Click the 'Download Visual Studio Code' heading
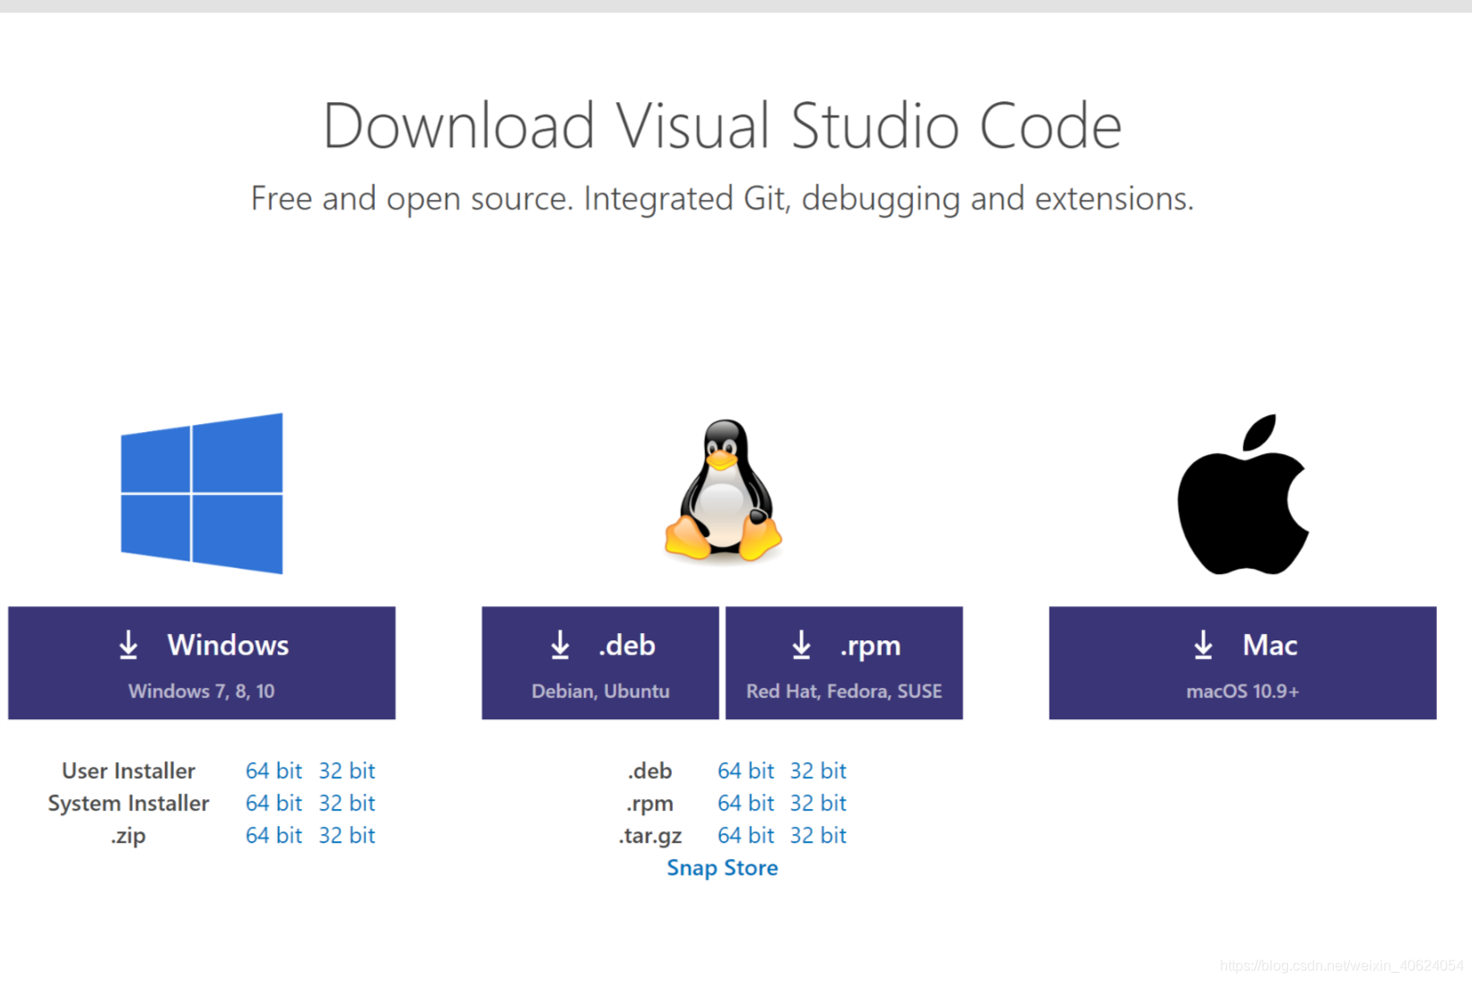This screenshot has height=982, width=1472. pyautogui.click(x=722, y=125)
